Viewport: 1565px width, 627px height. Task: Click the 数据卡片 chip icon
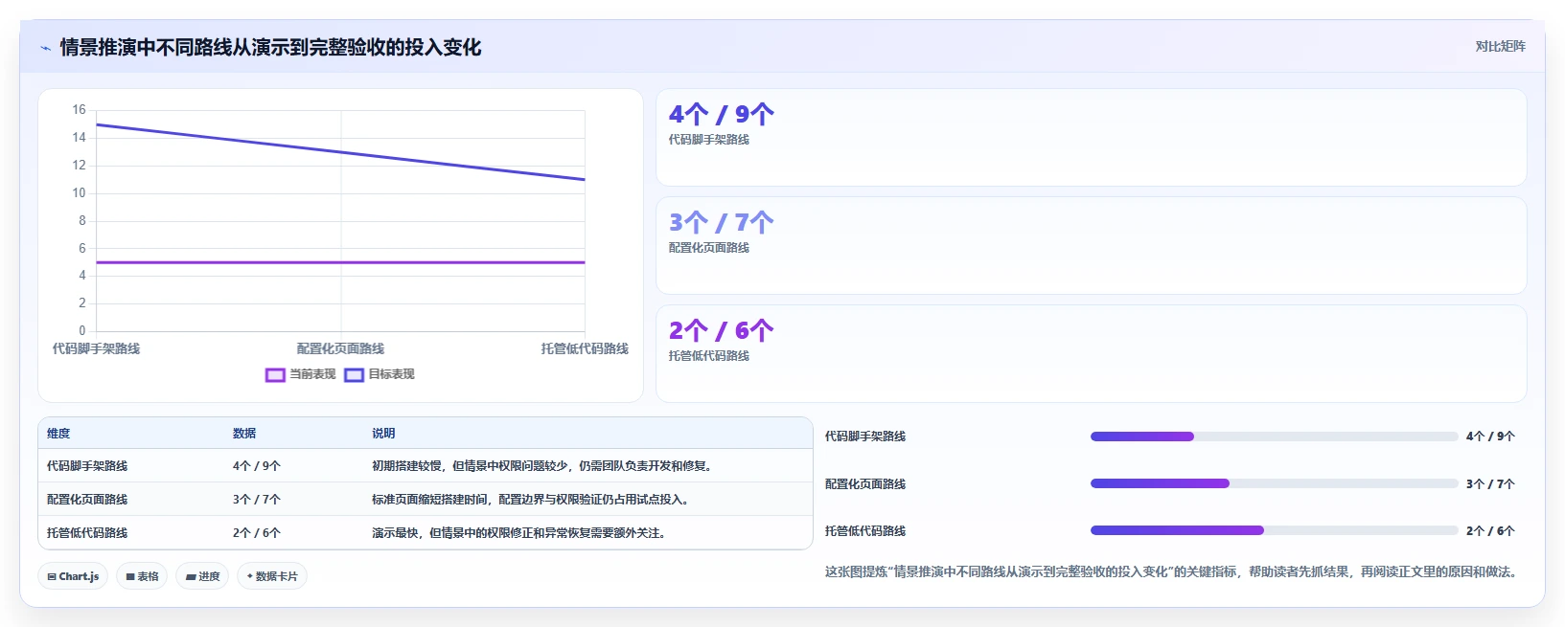point(250,576)
